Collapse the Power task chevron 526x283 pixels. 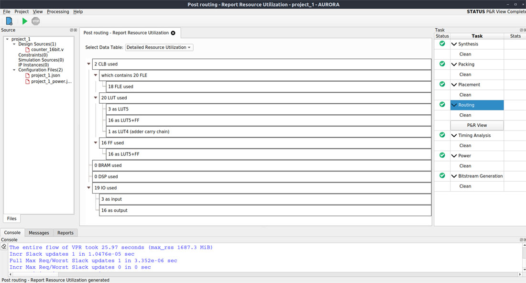tap(454, 156)
